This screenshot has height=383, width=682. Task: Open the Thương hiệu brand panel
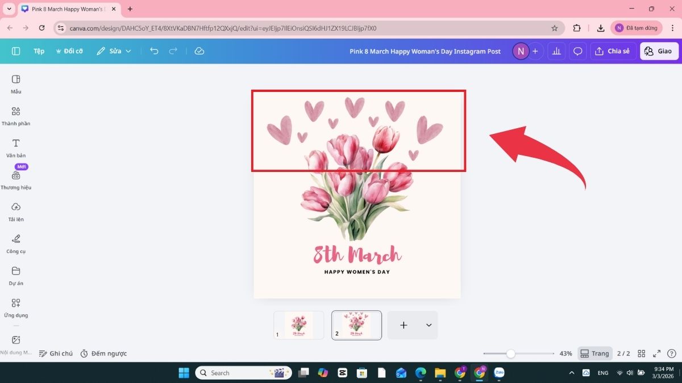16,179
